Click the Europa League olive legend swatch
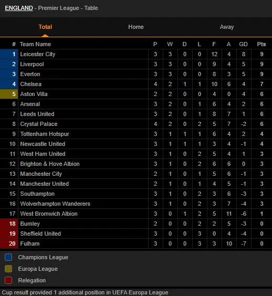This screenshot has height=296, width=272. 8,269
